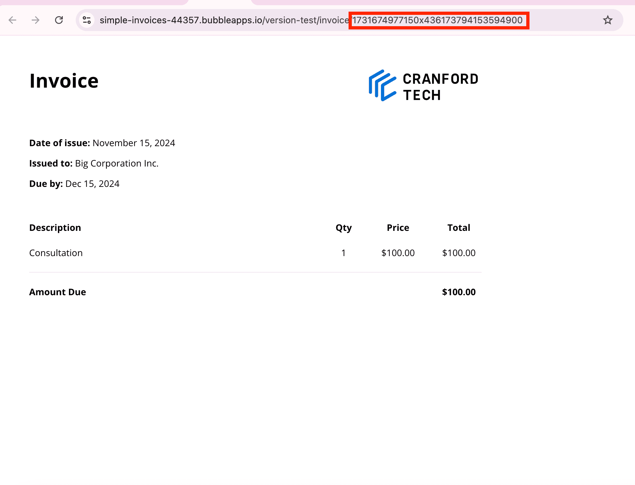The width and height of the screenshot is (635, 485).
Task: Bookmark this page with star icon
Action: [x=607, y=20]
